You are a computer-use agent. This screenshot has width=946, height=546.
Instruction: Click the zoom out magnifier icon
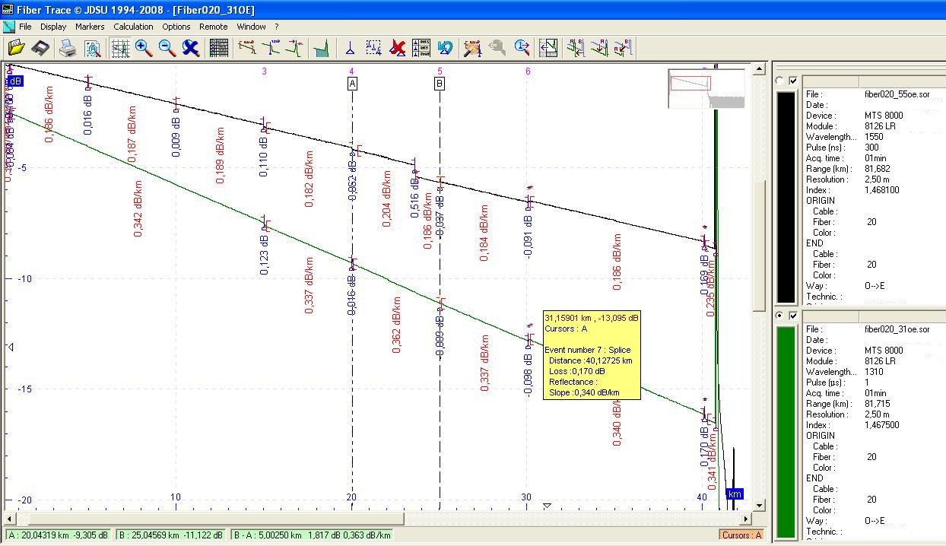(x=167, y=48)
